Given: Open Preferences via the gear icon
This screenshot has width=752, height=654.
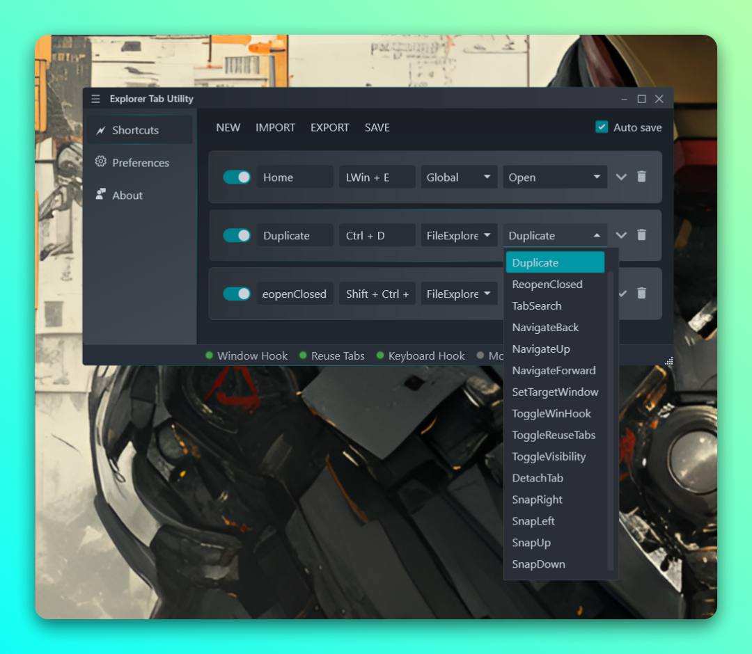Looking at the screenshot, I should 101,162.
